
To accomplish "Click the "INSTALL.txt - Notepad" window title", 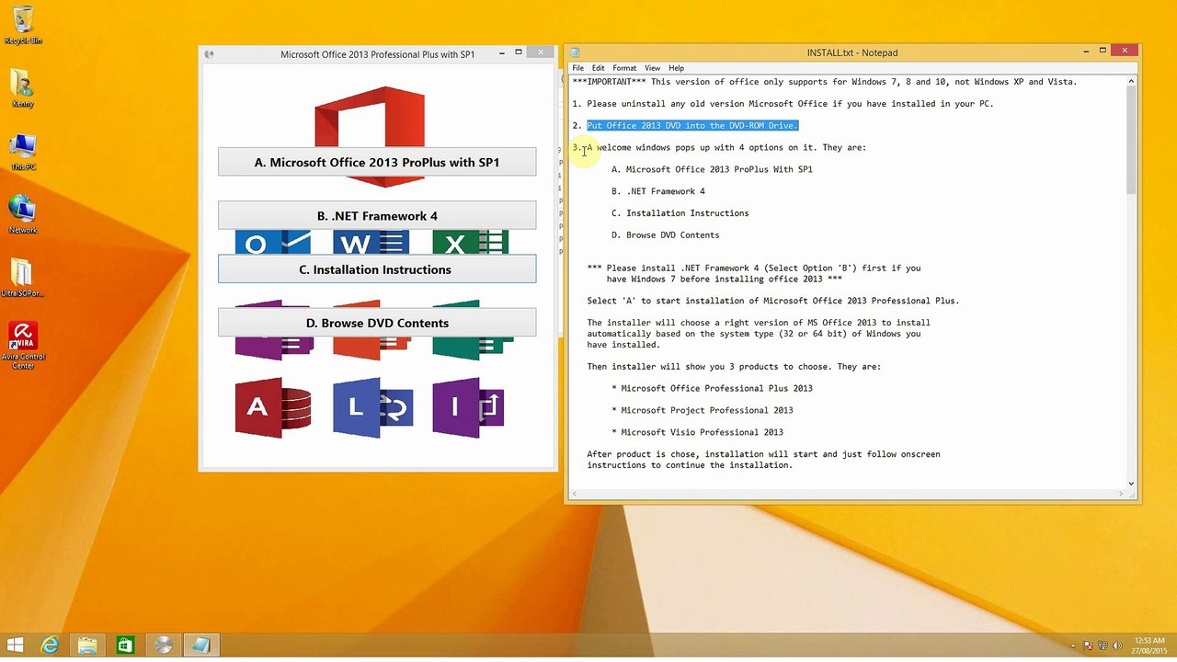I will 852,52.
